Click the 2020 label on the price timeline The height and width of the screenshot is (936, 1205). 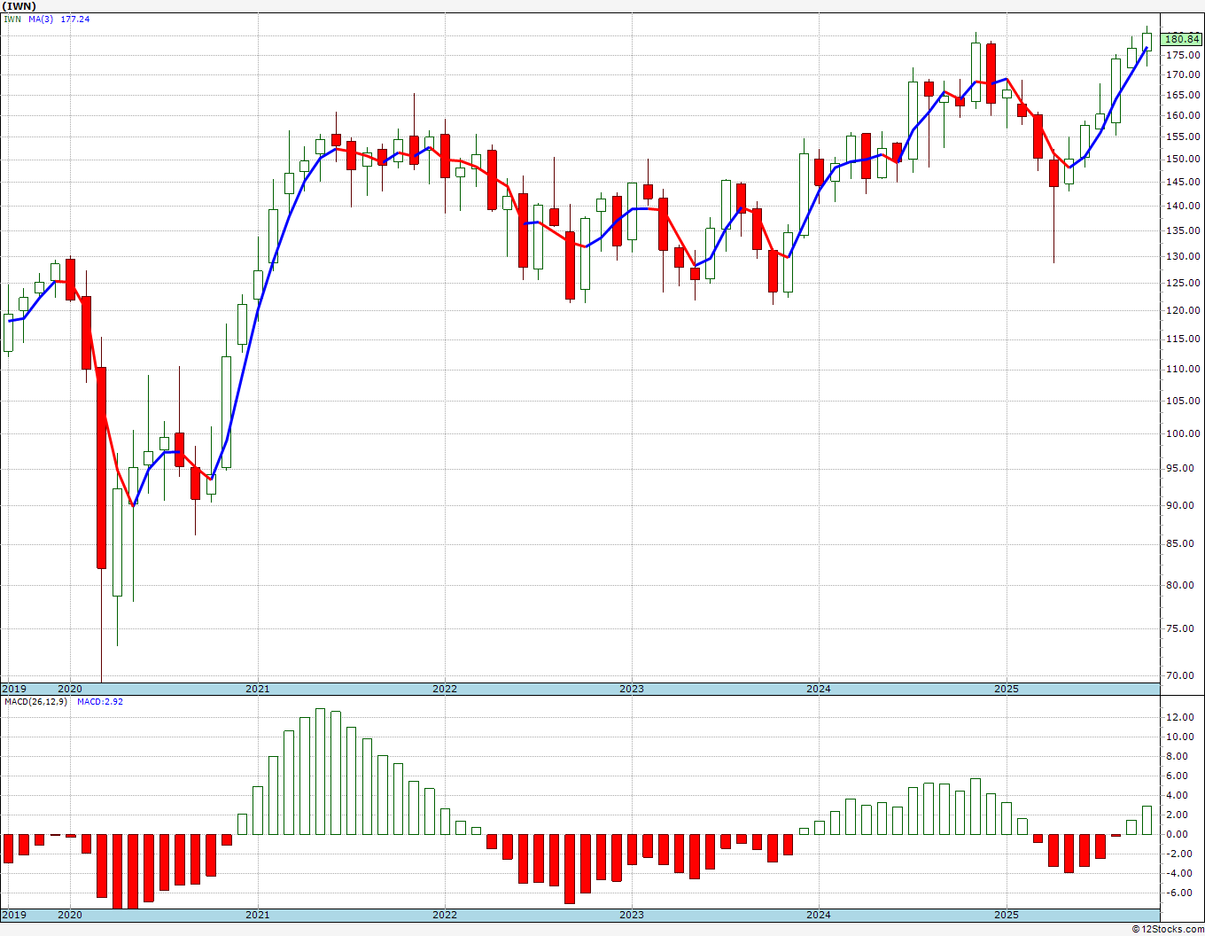(x=69, y=689)
